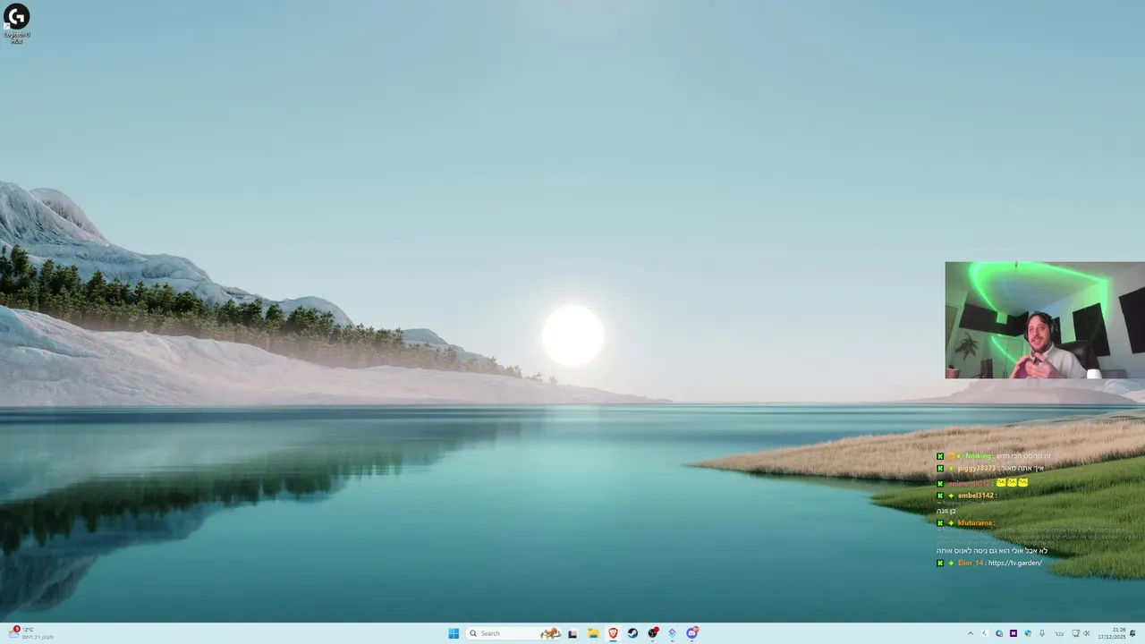Image resolution: width=1145 pixels, height=644 pixels.
Task: Open the Logitech G HUB desktop shortcut
Action: tap(16, 23)
